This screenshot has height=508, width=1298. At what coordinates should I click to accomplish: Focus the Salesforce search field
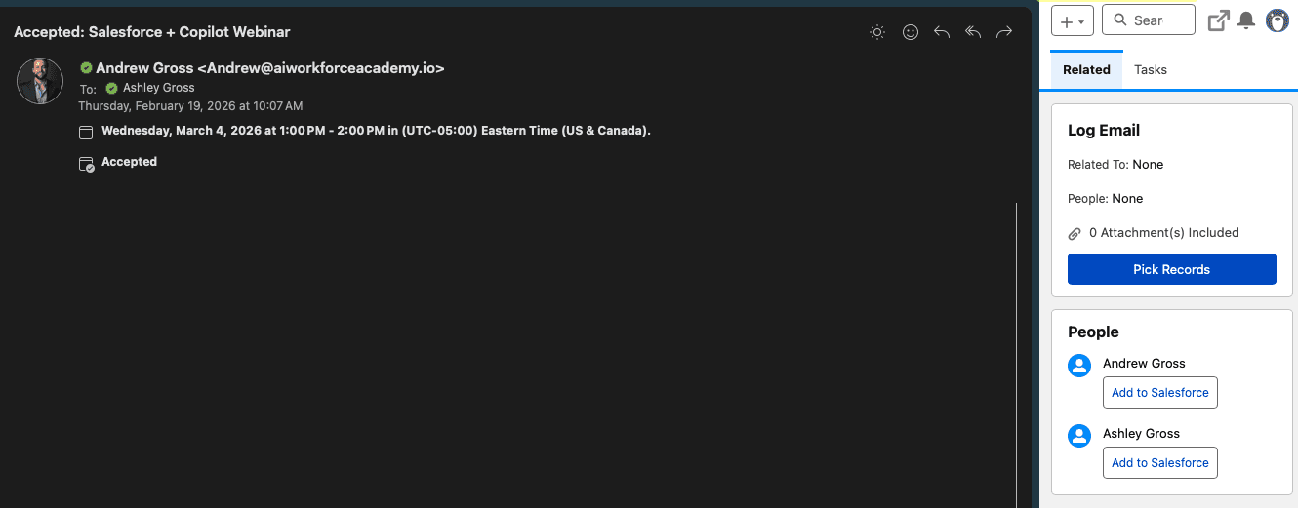[1149, 20]
